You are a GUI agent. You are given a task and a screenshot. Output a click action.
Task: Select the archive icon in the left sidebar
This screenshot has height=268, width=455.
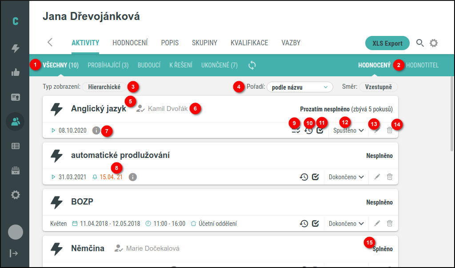pos(15,170)
